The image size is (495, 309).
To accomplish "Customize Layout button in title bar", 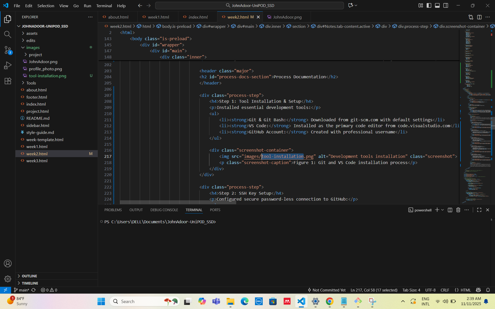I will pyautogui.click(x=421, y=5).
